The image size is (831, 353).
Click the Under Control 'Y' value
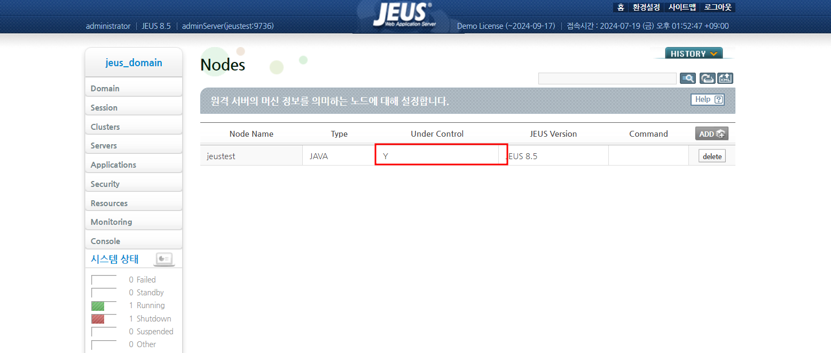tap(386, 156)
